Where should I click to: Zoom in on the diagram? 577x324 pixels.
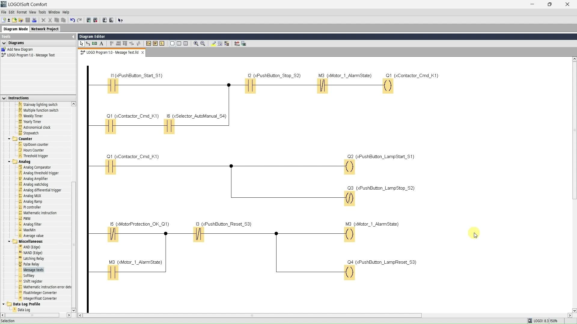point(196,43)
